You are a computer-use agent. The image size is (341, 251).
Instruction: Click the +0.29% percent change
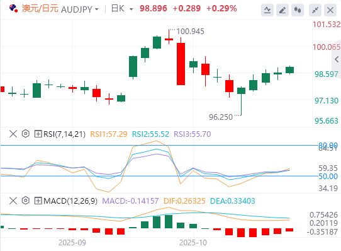click(221, 8)
